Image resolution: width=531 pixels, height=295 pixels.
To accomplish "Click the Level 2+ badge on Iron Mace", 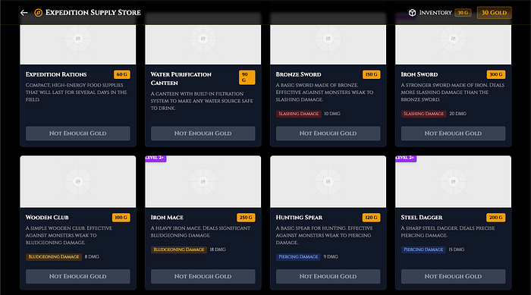I will pos(156,158).
